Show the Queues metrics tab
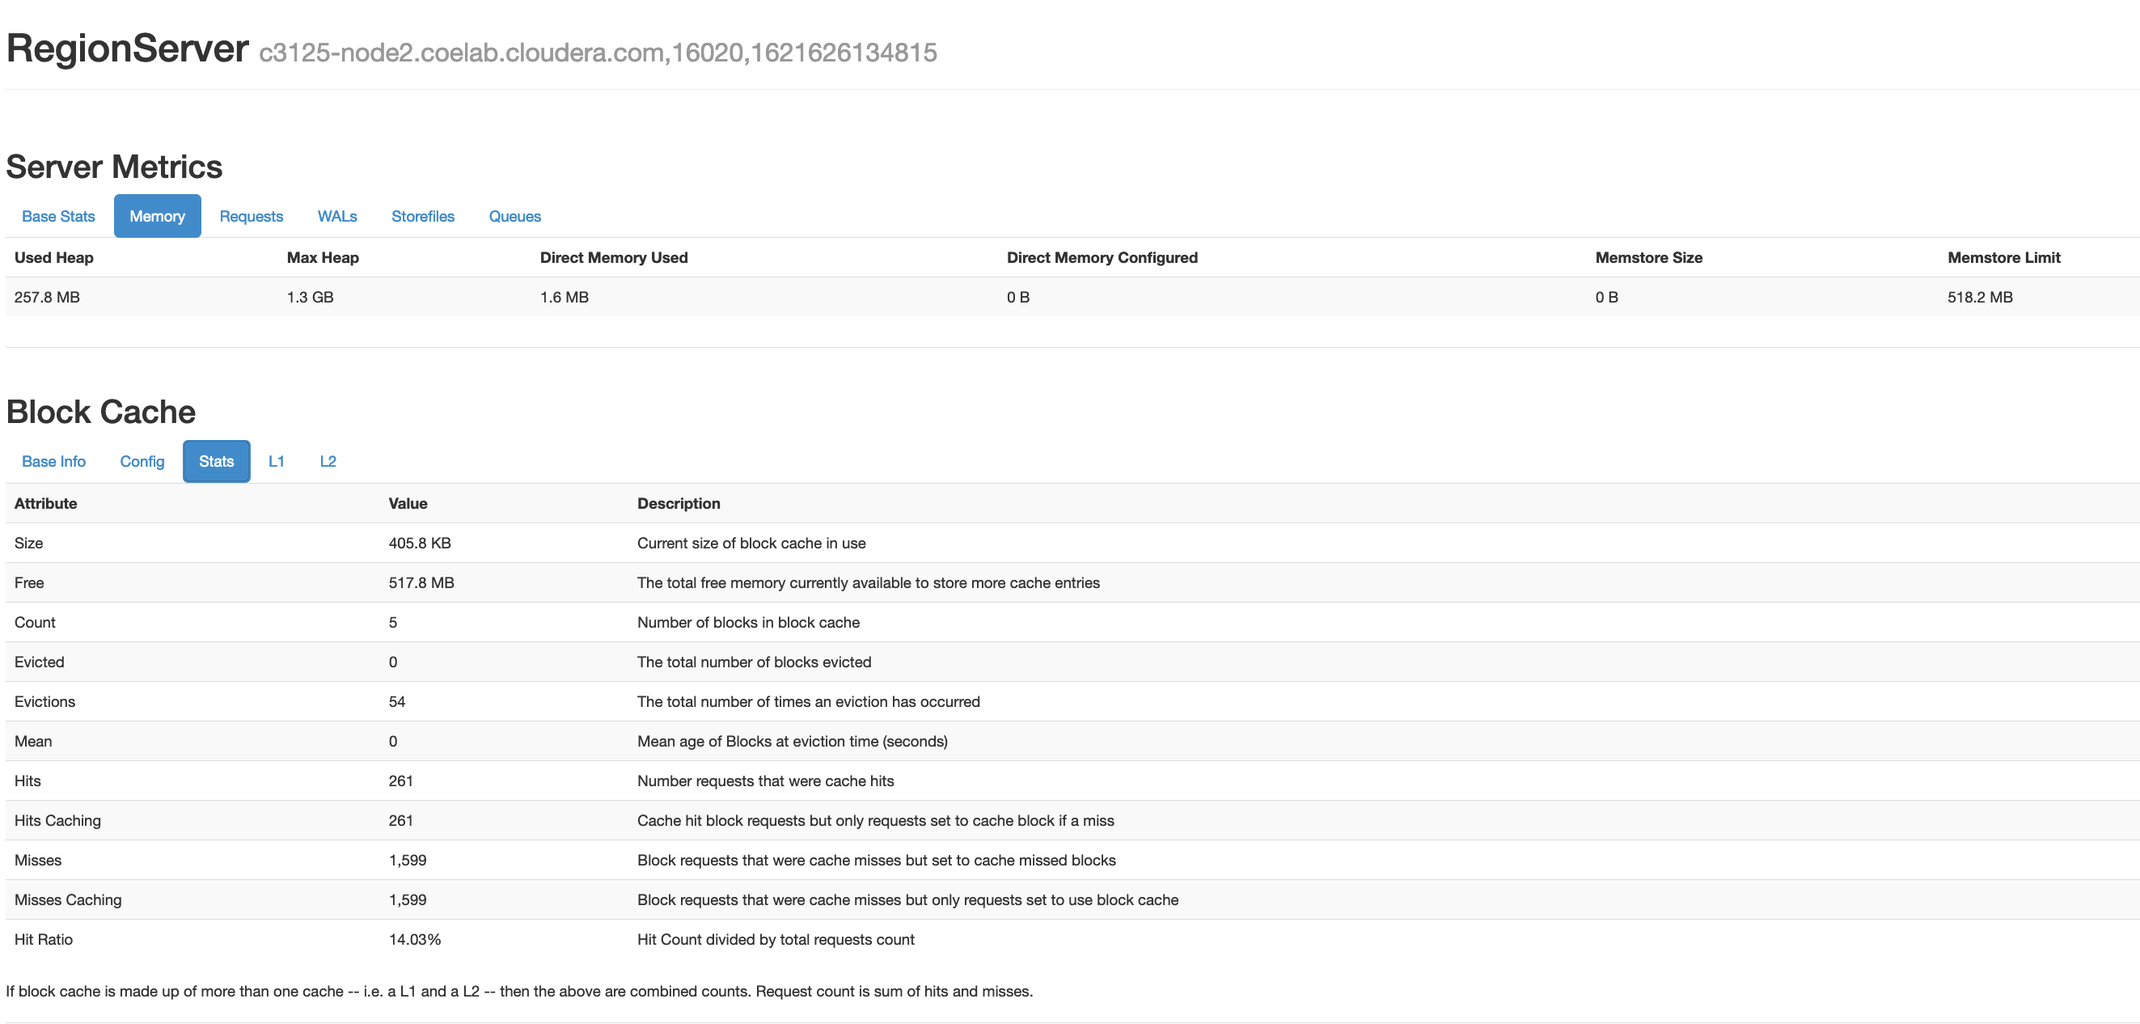The width and height of the screenshot is (2140, 1024). coord(514,216)
